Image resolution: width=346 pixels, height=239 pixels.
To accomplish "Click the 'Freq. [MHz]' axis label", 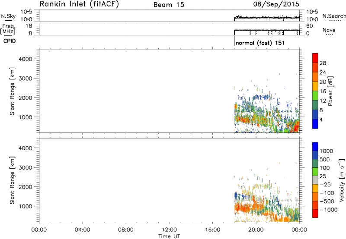I will (x=8, y=29).
